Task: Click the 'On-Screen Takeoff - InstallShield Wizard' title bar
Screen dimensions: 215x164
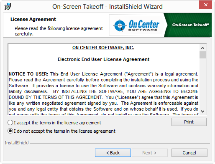Action: click(x=107, y=7)
